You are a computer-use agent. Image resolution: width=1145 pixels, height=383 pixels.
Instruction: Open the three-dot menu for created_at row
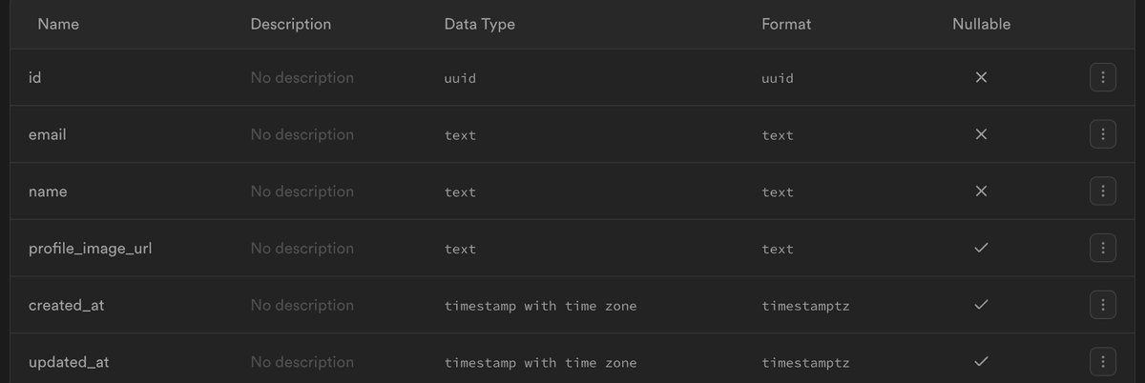point(1102,305)
